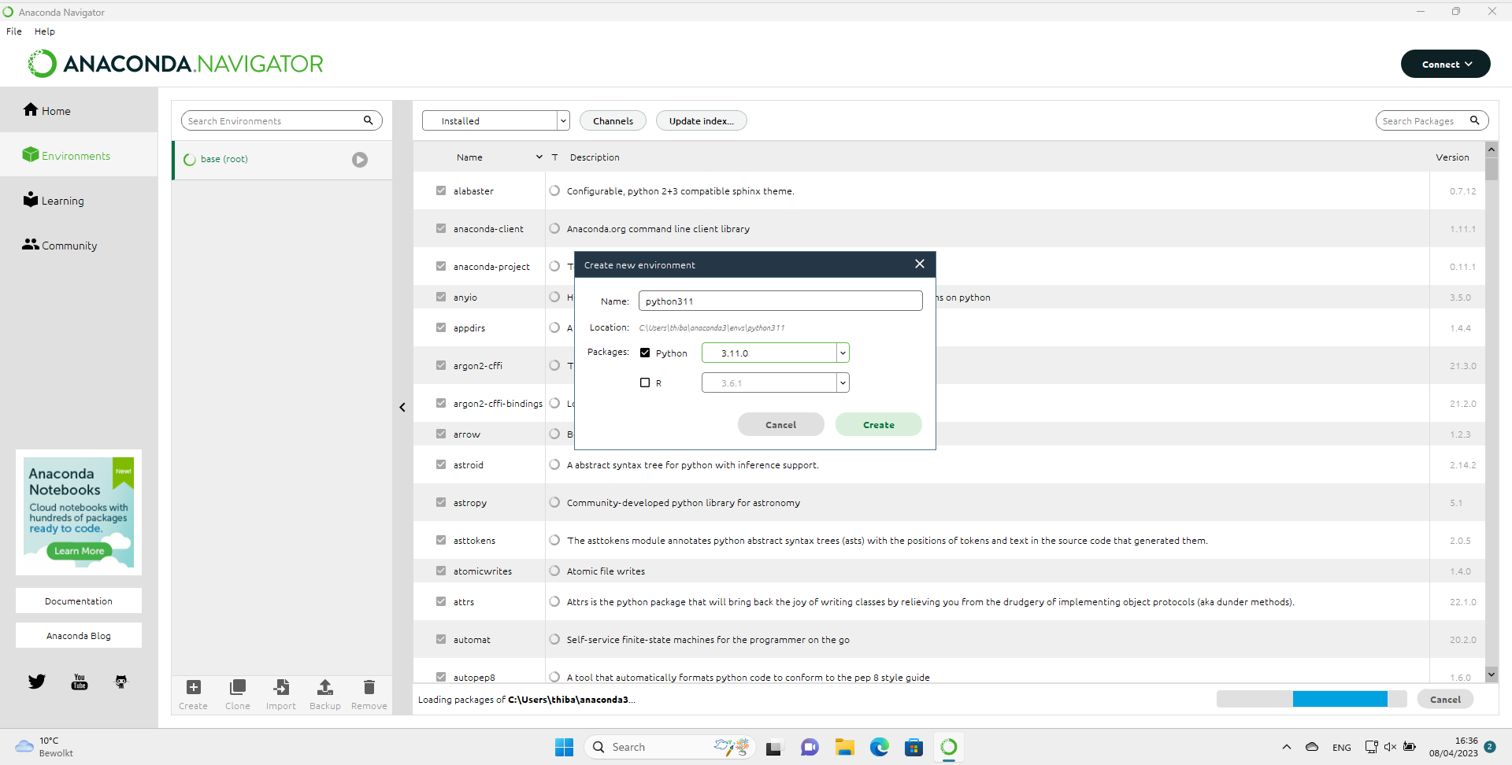Click the Import environment icon
The width and height of the screenshot is (1512, 765).
(281, 687)
